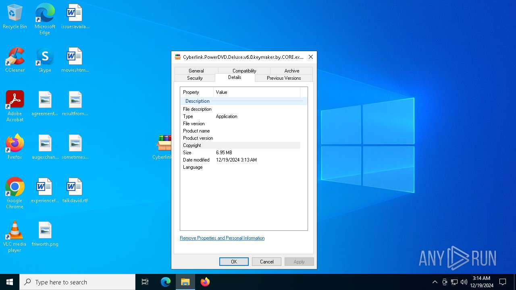Switch to the Security tab
The width and height of the screenshot is (516, 290).
195,78
